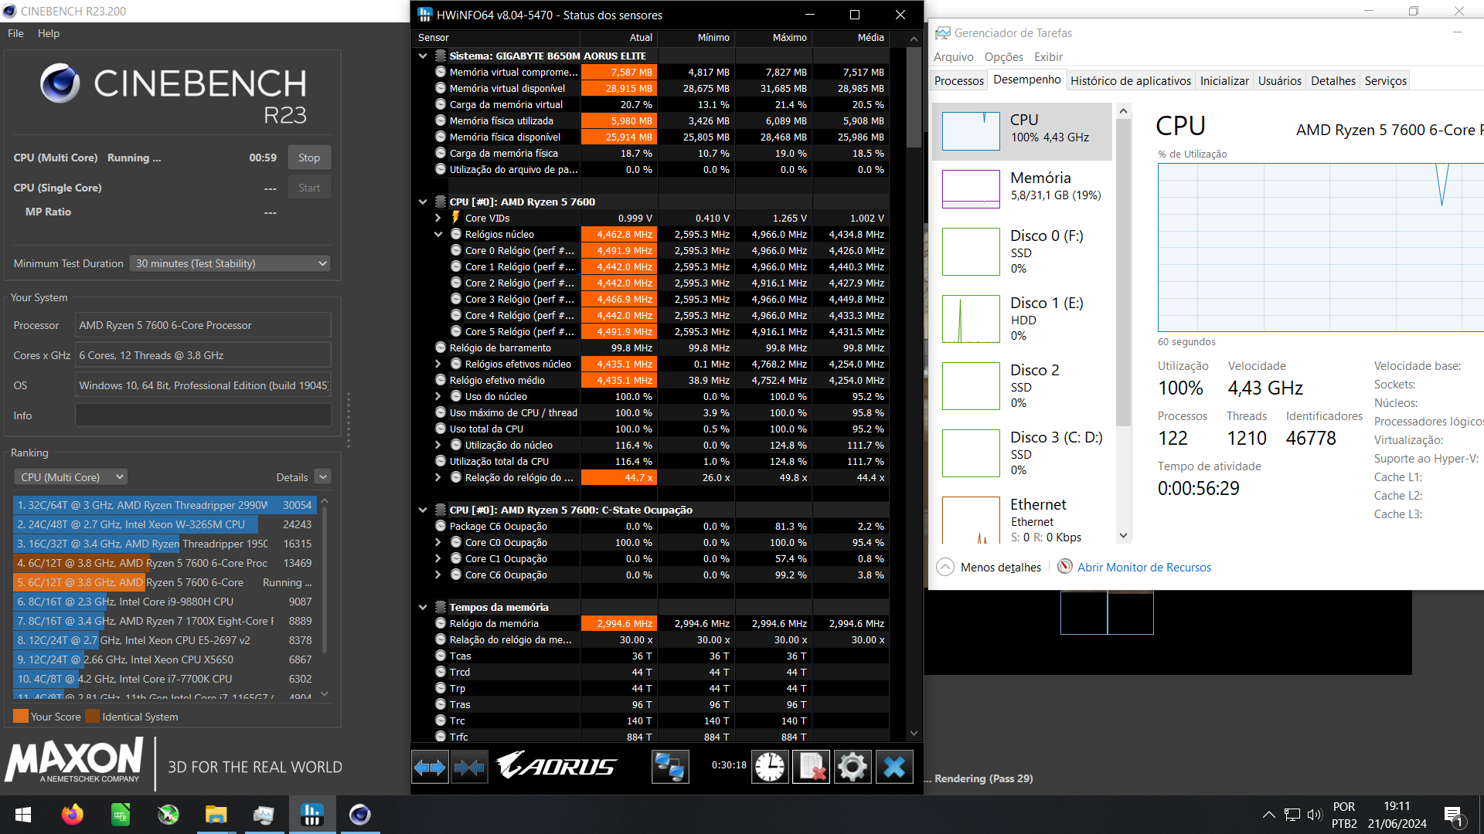This screenshot has height=834, width=1484.
Task: Click Relógio da memória sensor icon
Action: coord(441,623)
